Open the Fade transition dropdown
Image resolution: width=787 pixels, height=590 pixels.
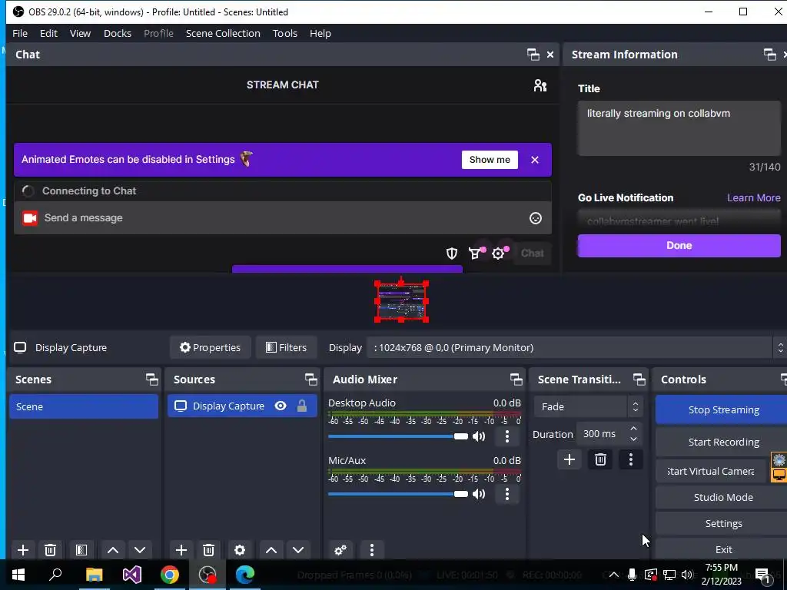(588, 407)
